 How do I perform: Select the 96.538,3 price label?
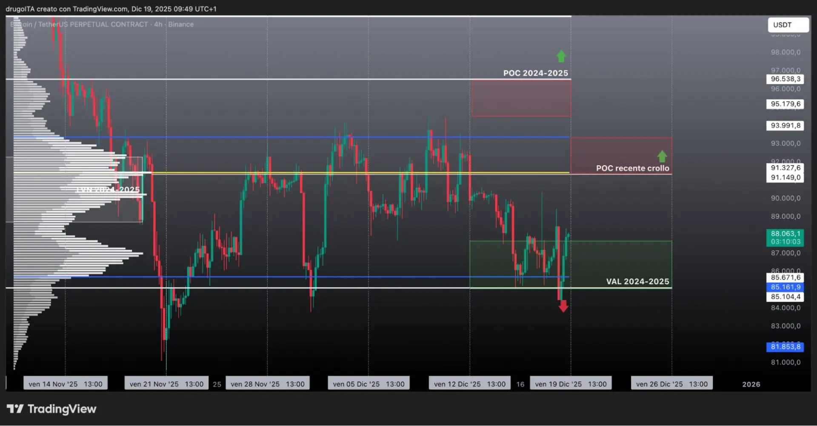point(785,79)
